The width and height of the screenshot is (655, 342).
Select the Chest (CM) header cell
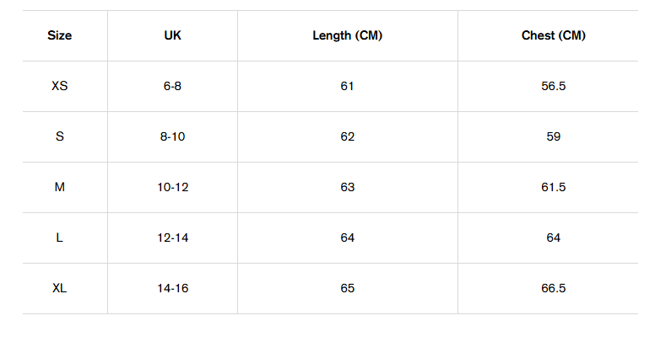coord(553,35)
